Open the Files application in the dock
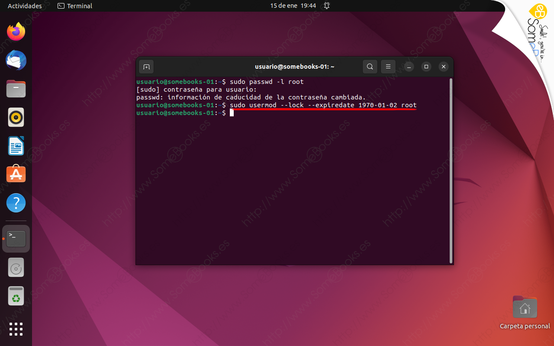The height and width of the screenshot is (346, 554). tap(16, 89)
